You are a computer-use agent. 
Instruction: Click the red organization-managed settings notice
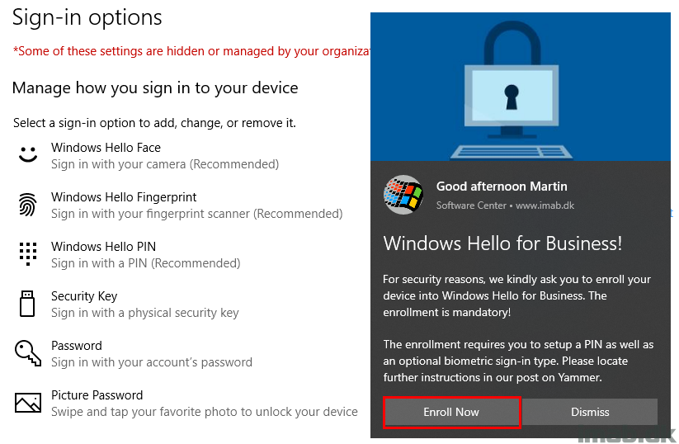191,51
